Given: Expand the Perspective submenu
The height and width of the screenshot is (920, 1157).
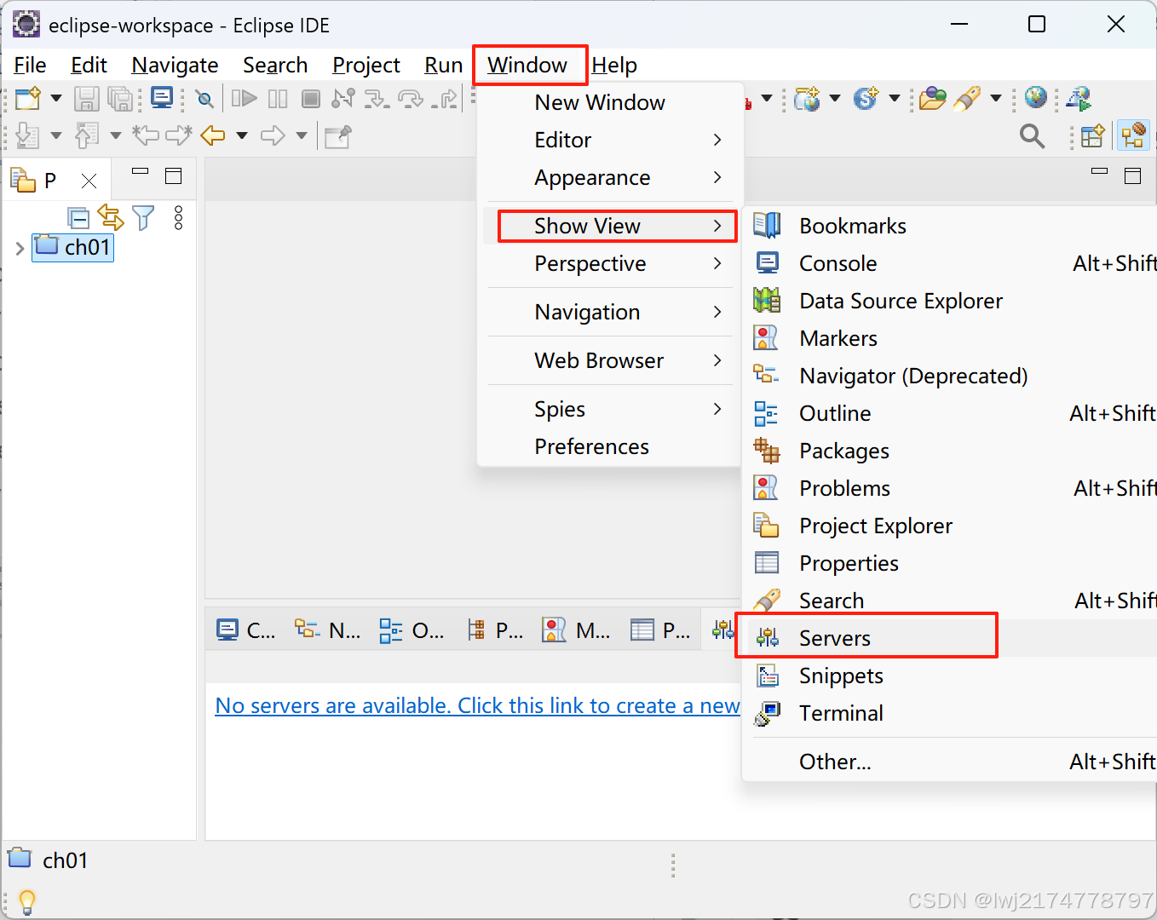Looking at the screenshot, I should pos(610,263).
